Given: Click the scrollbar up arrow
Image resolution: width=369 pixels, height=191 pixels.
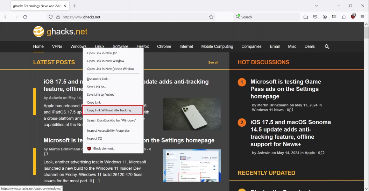Looking at the screenshot, I should (367, 24).
